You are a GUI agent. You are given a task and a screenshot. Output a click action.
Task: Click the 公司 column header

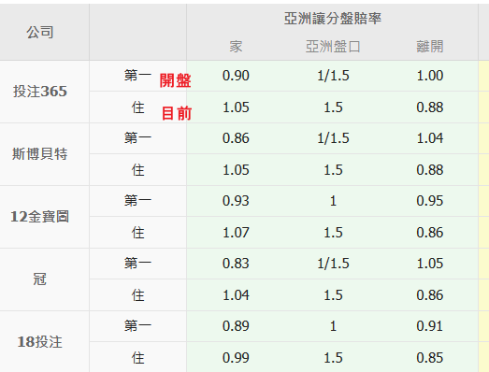coord(40,32)
